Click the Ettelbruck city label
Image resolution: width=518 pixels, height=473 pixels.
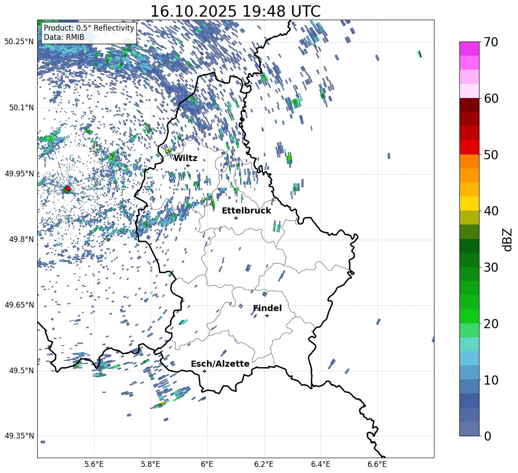click(x=246, y=211)
